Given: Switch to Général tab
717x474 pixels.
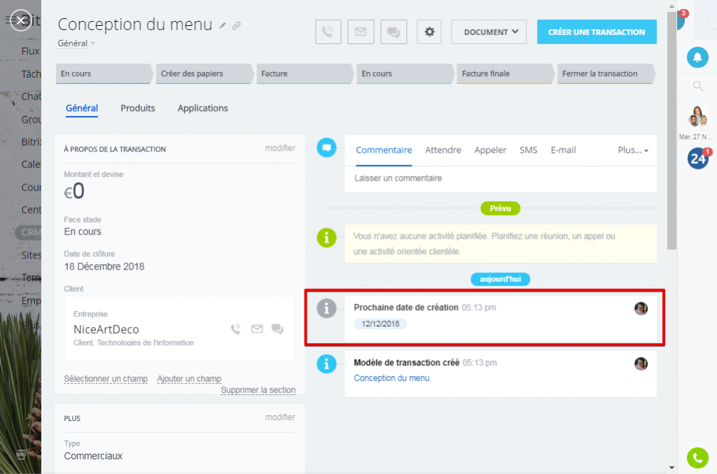Looking at the screenshot, I should click(82, 109).
